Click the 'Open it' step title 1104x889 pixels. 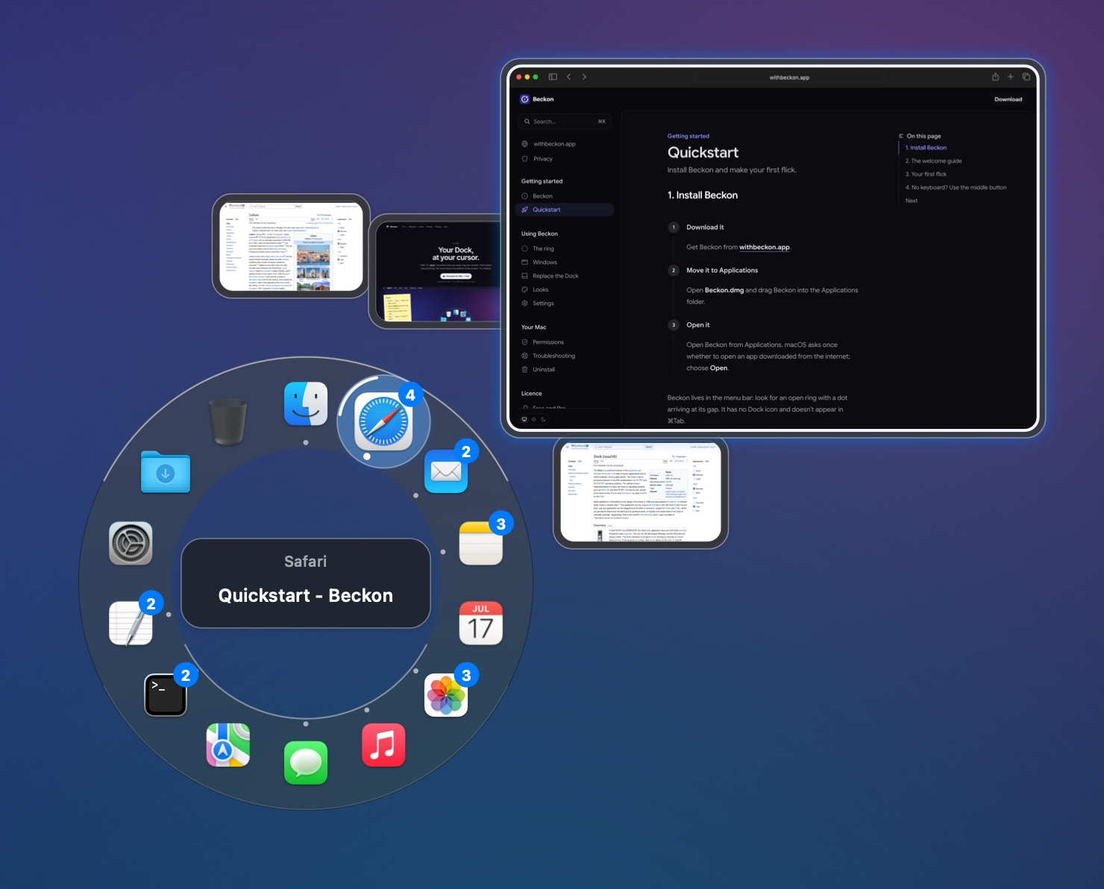tap(697, 325)
